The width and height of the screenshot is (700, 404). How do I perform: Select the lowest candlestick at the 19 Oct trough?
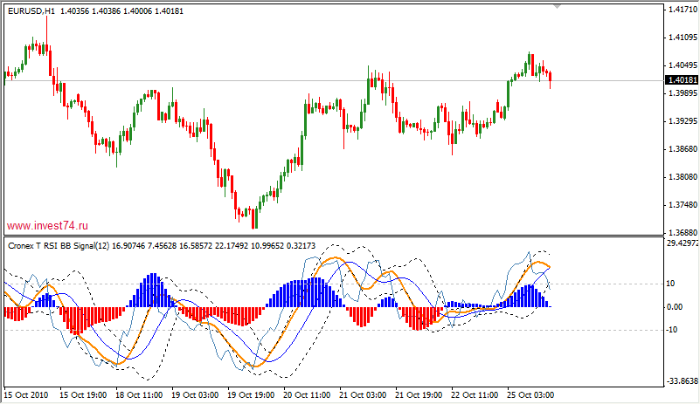[x=253, y=216]
